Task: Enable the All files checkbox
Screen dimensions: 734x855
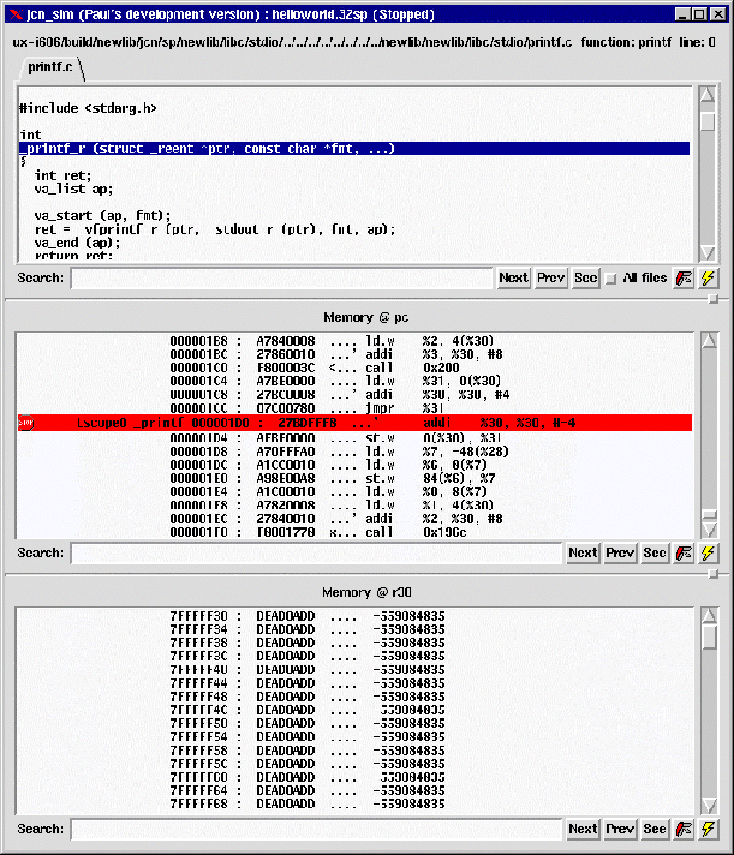Action: (611, 279)
